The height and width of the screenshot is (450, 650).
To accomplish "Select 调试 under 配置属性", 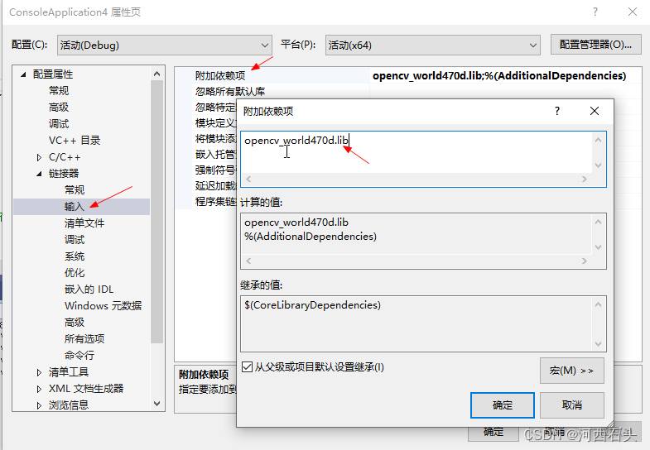I will 59,124.
